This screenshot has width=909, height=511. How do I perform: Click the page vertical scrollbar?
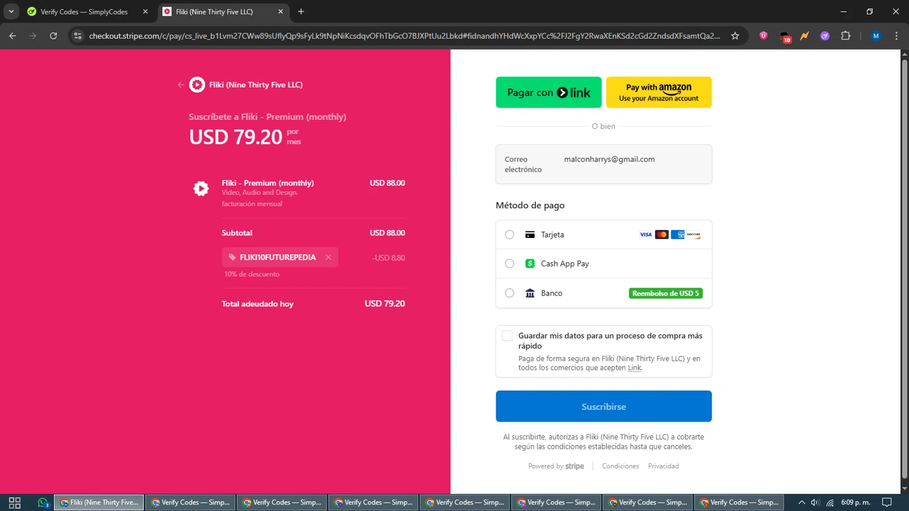(904, 269)
